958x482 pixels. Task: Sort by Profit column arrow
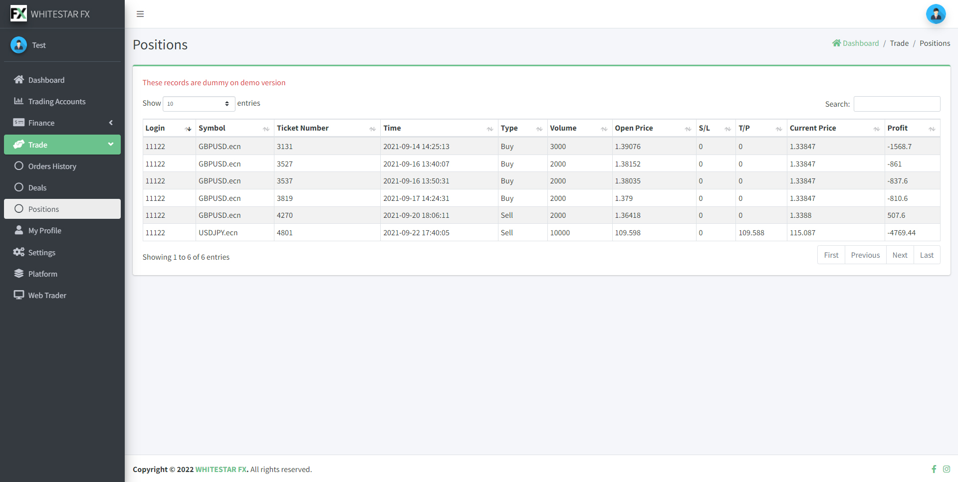(x=932, y=129)
